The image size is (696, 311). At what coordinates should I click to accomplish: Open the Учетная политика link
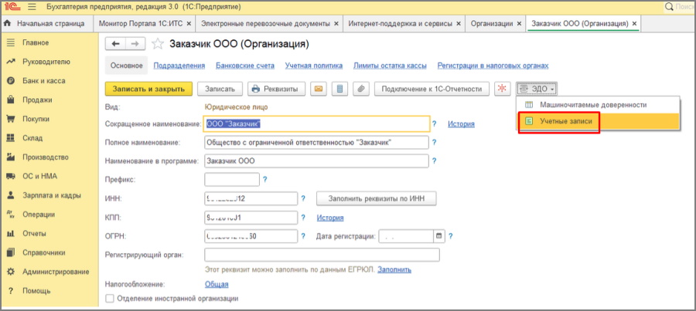click(314, 66)
